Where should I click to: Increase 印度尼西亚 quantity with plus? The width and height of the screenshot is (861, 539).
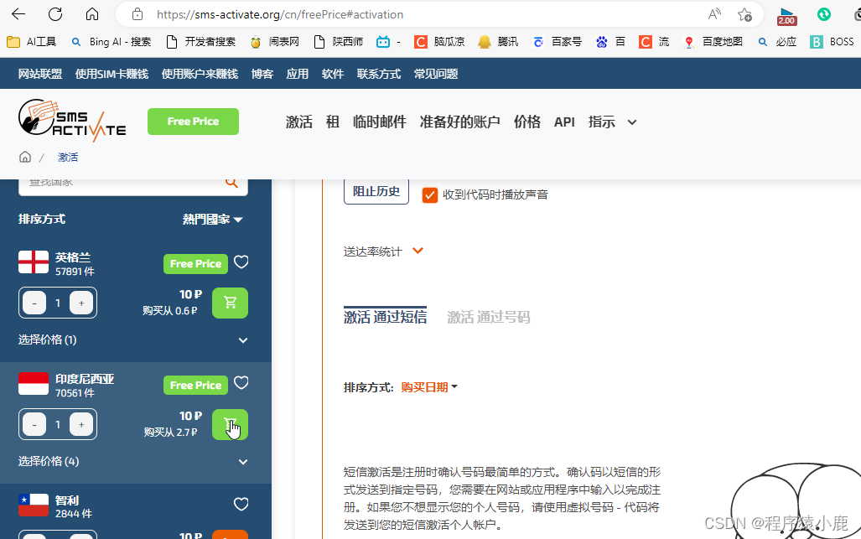tap(81, 424)
